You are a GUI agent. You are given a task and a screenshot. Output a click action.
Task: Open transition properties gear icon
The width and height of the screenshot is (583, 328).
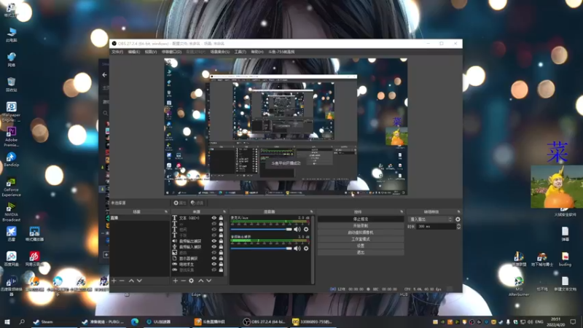click(458, 219)
